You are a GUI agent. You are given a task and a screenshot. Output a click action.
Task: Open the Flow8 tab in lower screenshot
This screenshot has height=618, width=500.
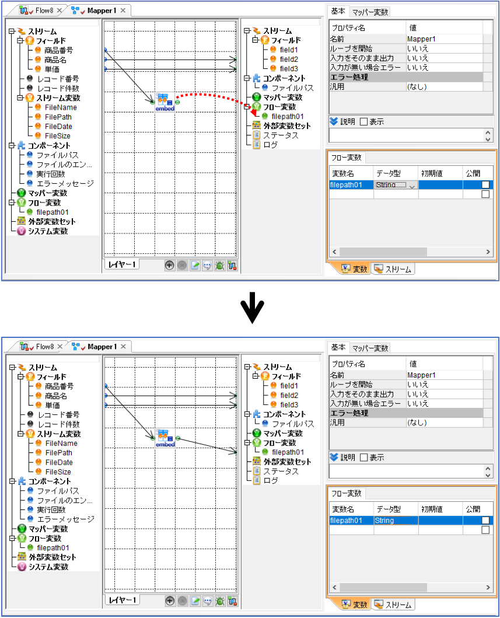(x=41, y=347)
